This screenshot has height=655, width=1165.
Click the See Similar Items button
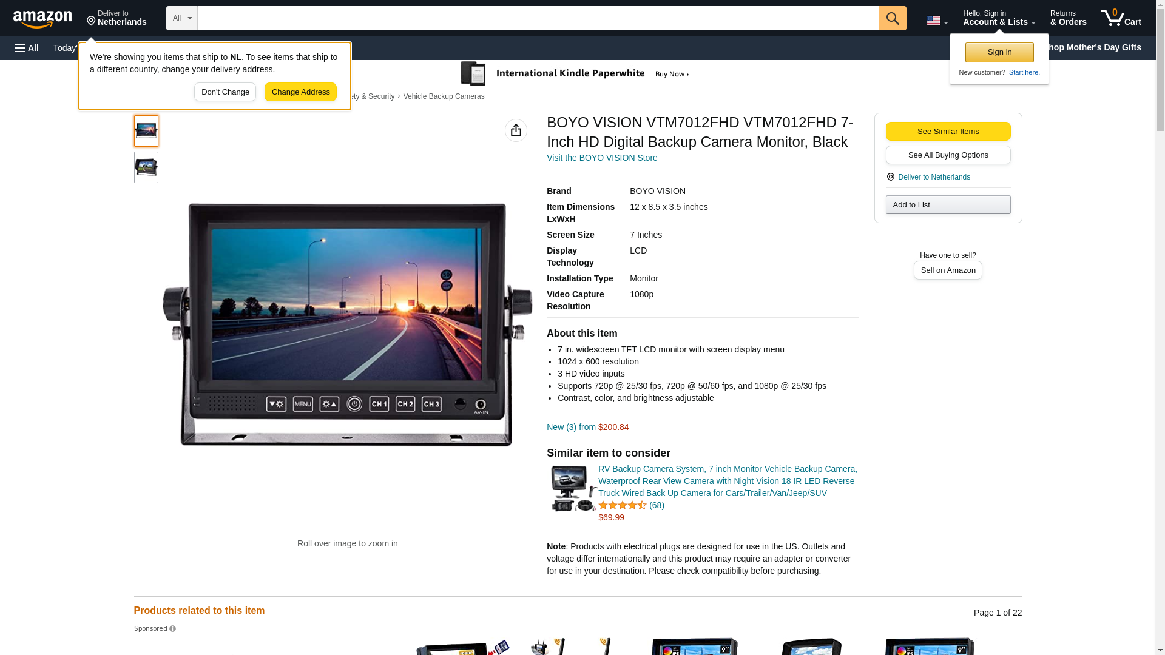(948, 132)
